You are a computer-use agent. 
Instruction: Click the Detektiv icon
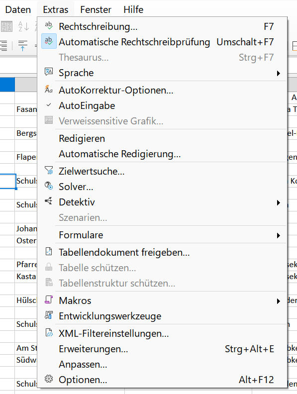point(49,201)
